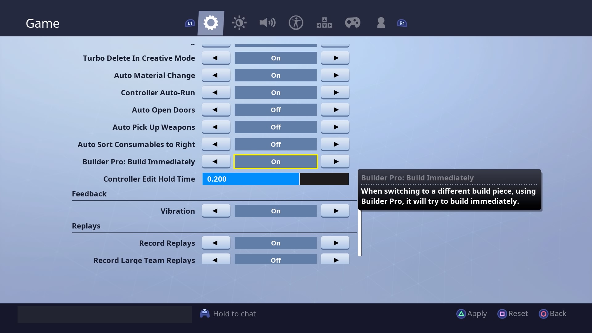Expand left arrow for Auto Material Change
The image size is (592, 333).
(x=216, y=75)
